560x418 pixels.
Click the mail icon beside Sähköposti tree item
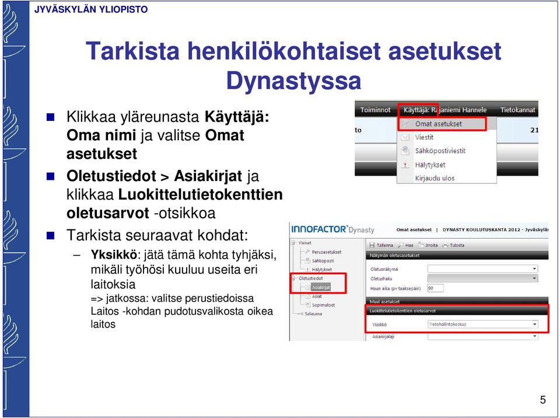point(307,261)
